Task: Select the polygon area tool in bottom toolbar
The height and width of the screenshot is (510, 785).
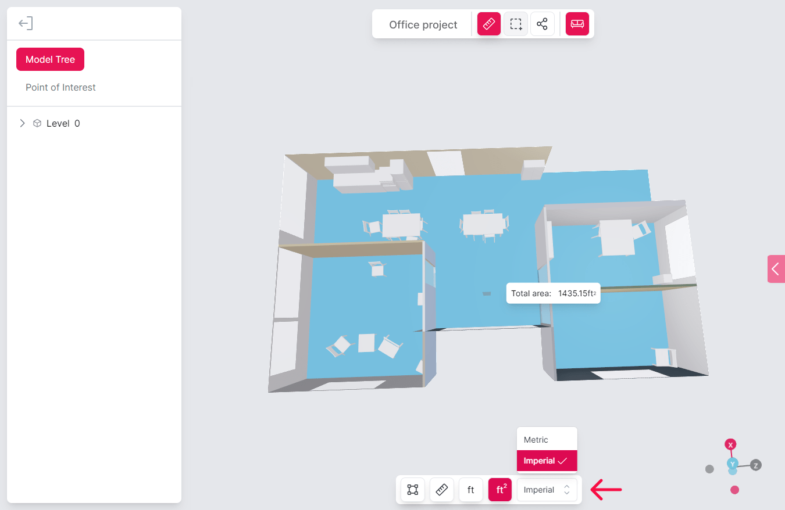Action: pyautogui.click(x=412, y=490)
